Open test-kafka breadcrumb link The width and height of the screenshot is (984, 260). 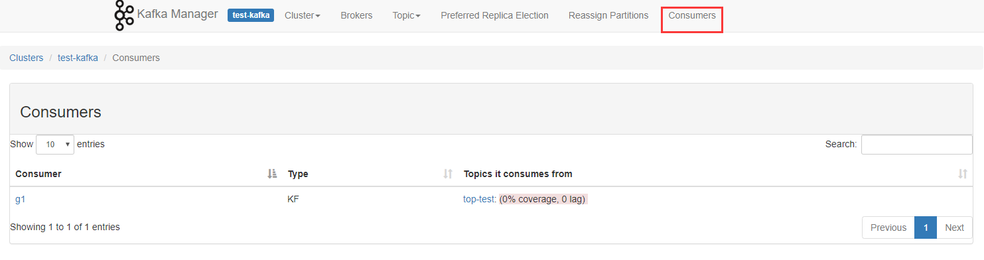point(78,58)
